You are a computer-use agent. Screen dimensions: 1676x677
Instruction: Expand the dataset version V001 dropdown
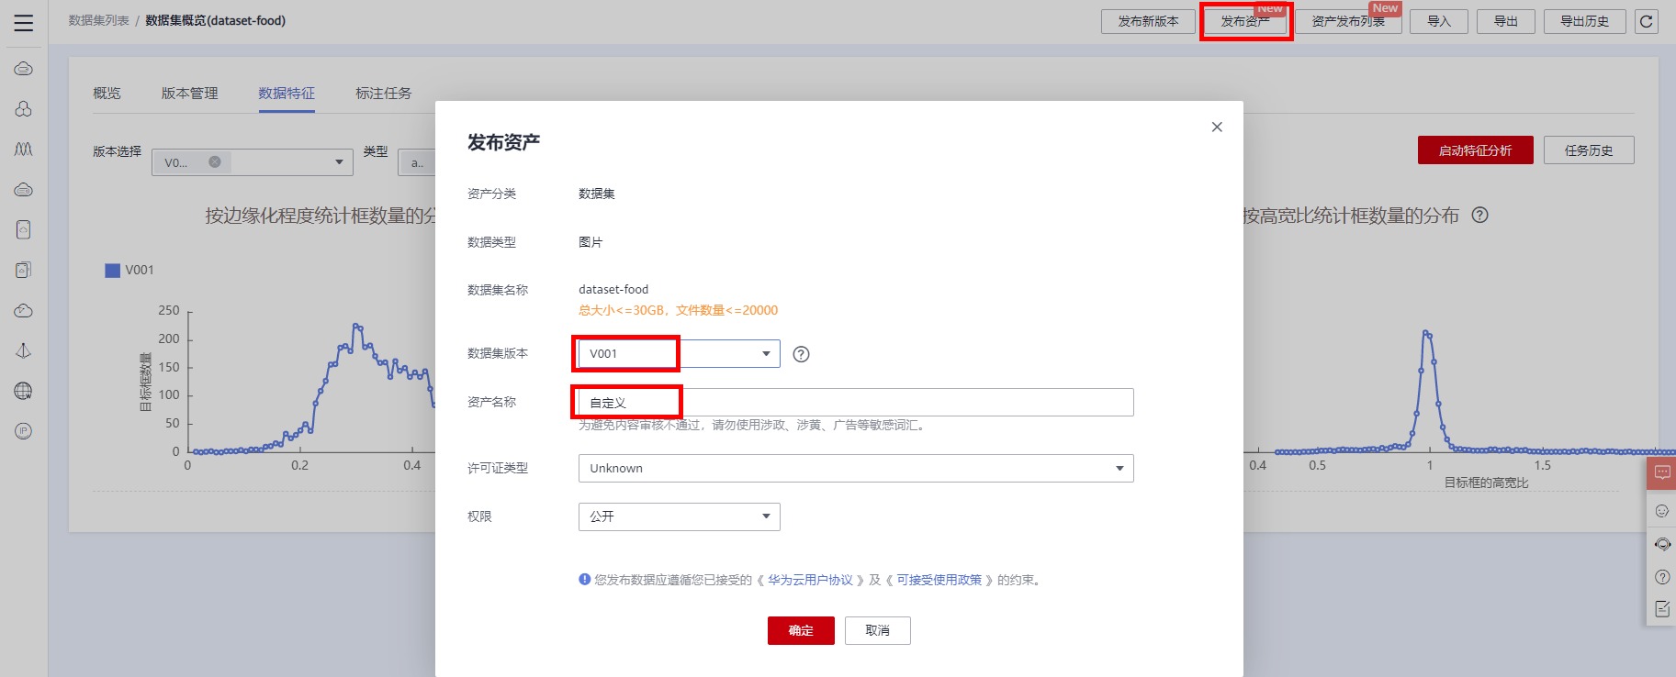766,354
